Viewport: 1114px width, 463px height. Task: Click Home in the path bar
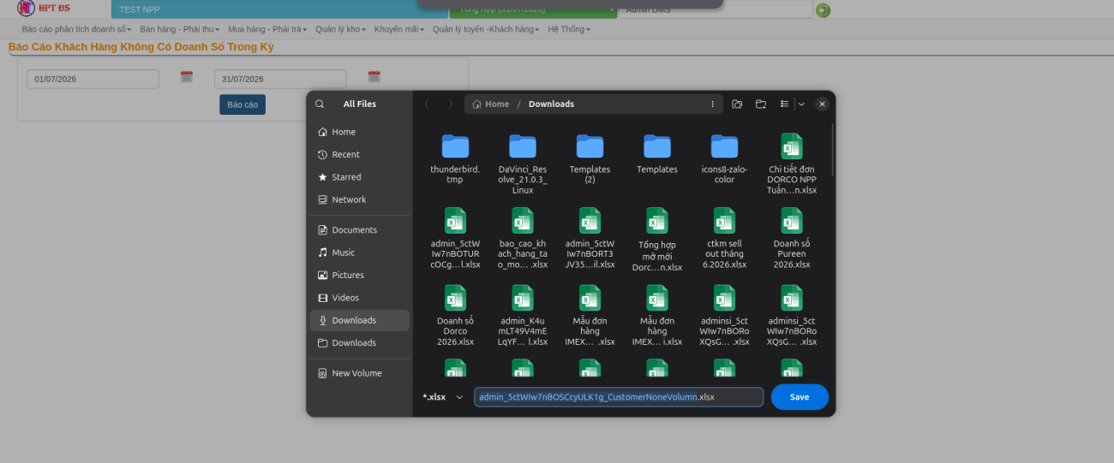(491, 104)
